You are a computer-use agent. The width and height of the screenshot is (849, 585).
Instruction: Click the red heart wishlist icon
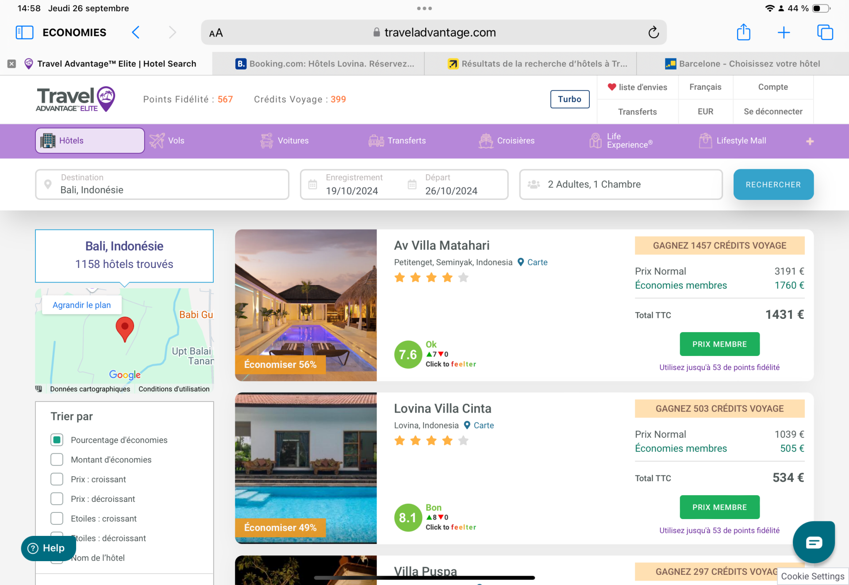[612, 87]
